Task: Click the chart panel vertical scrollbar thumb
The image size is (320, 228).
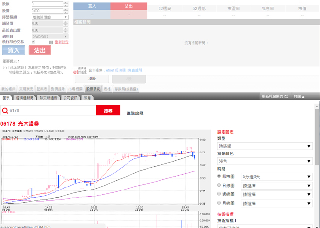Action: tap(317, 137)
